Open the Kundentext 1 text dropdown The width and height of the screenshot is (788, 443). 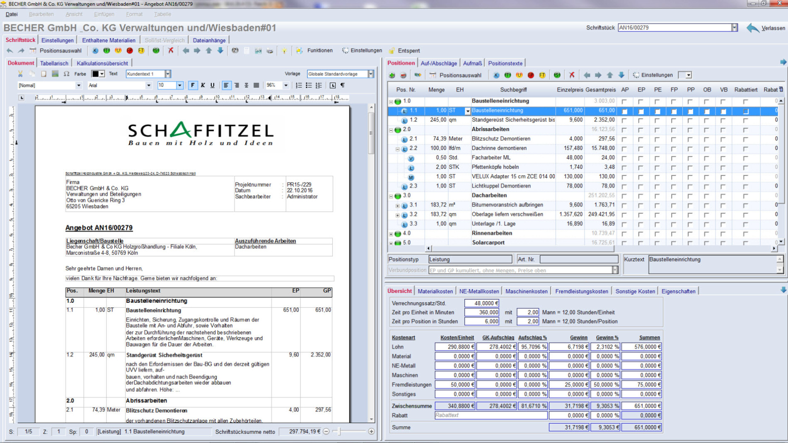pyautogui.click(x=168, y=74)
